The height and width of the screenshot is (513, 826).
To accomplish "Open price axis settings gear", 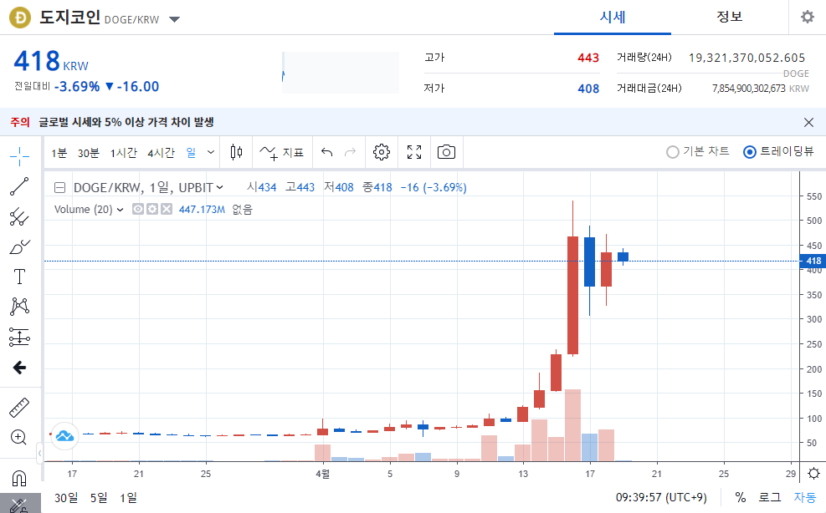I will [x=813, y=473].
